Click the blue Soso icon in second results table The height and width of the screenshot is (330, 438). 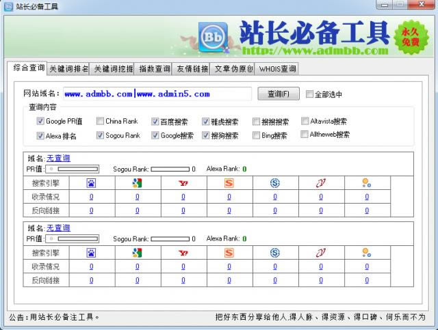pos(275,252)
